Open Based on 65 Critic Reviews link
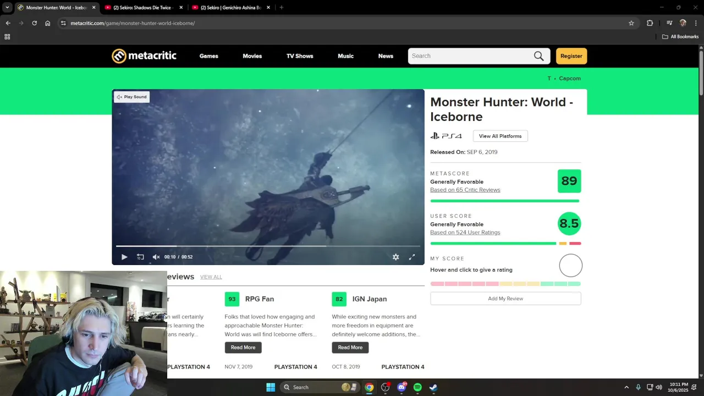 click(x=465, y=190)
